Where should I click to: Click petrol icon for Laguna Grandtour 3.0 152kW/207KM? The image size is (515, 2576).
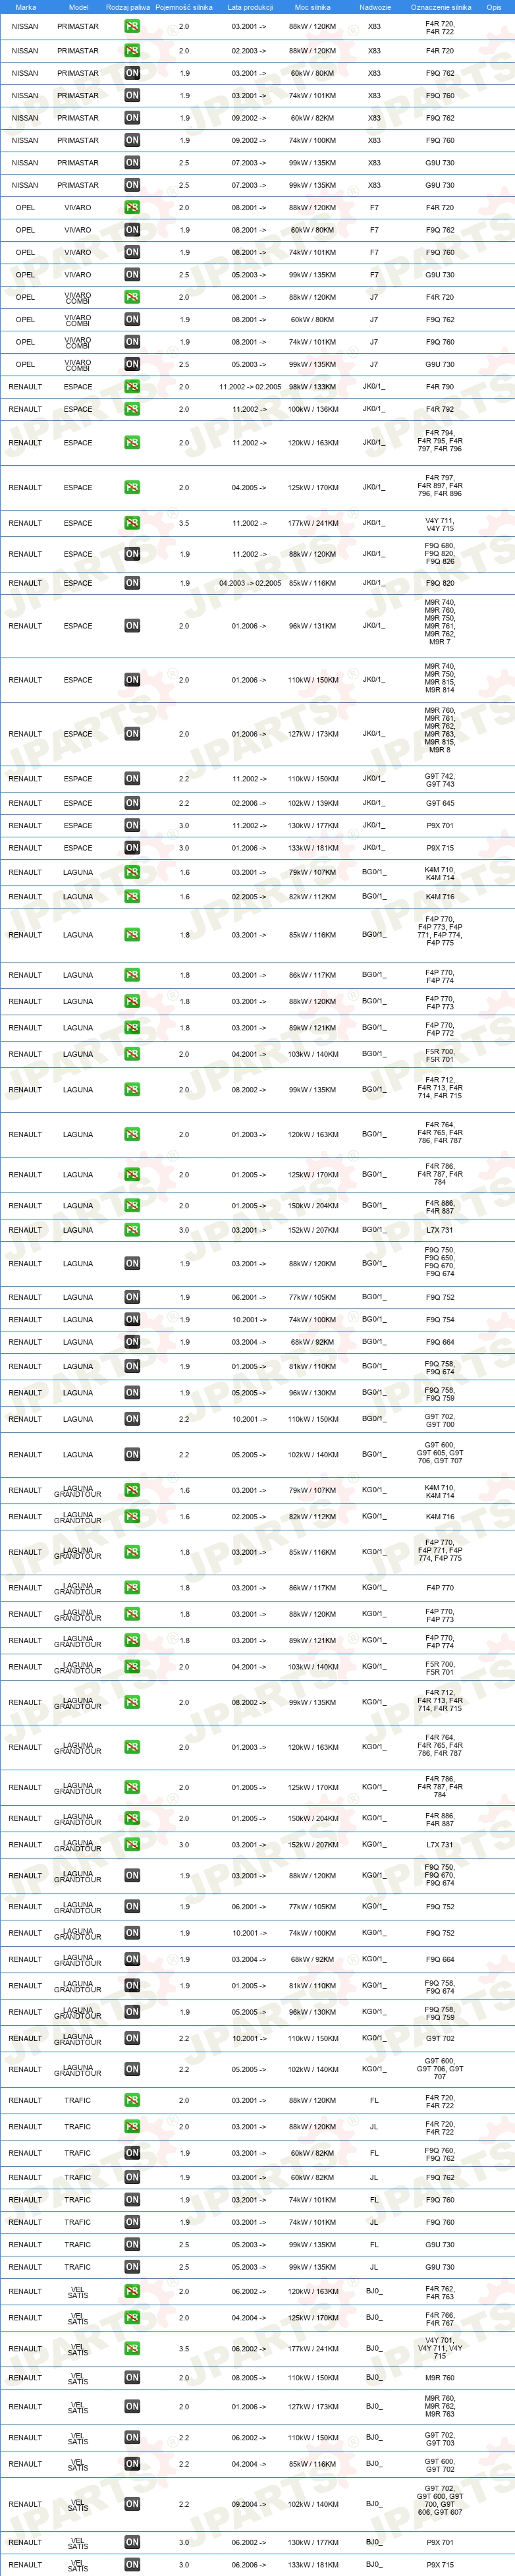click(x=132, y=1845)
